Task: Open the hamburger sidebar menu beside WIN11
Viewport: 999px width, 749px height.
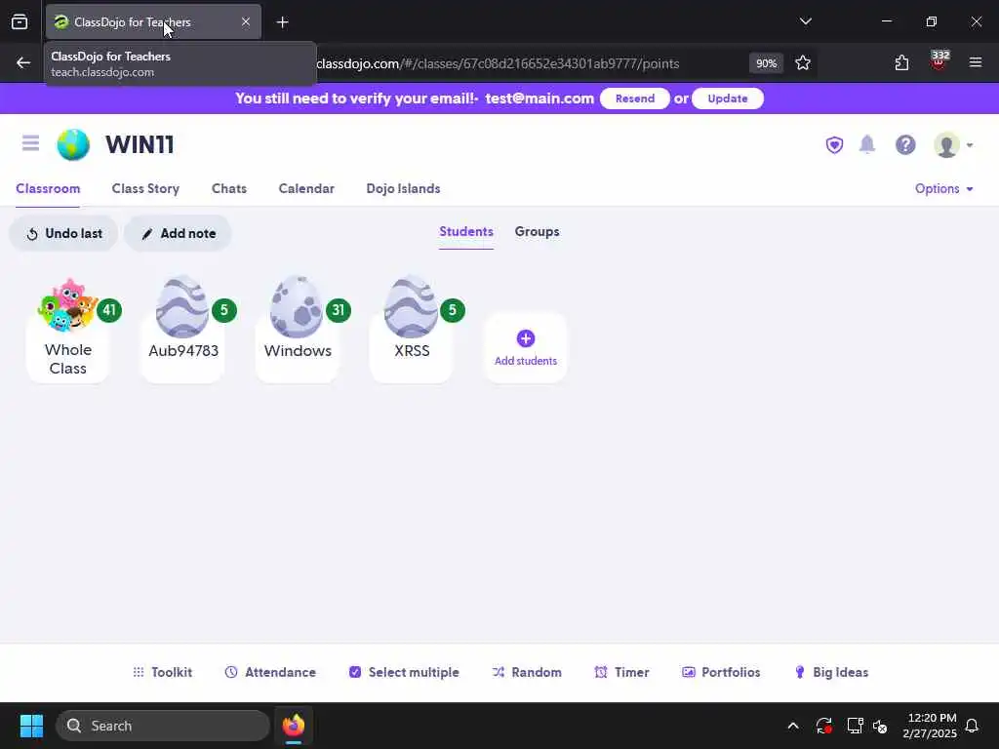Action: (x=30, y=143)
